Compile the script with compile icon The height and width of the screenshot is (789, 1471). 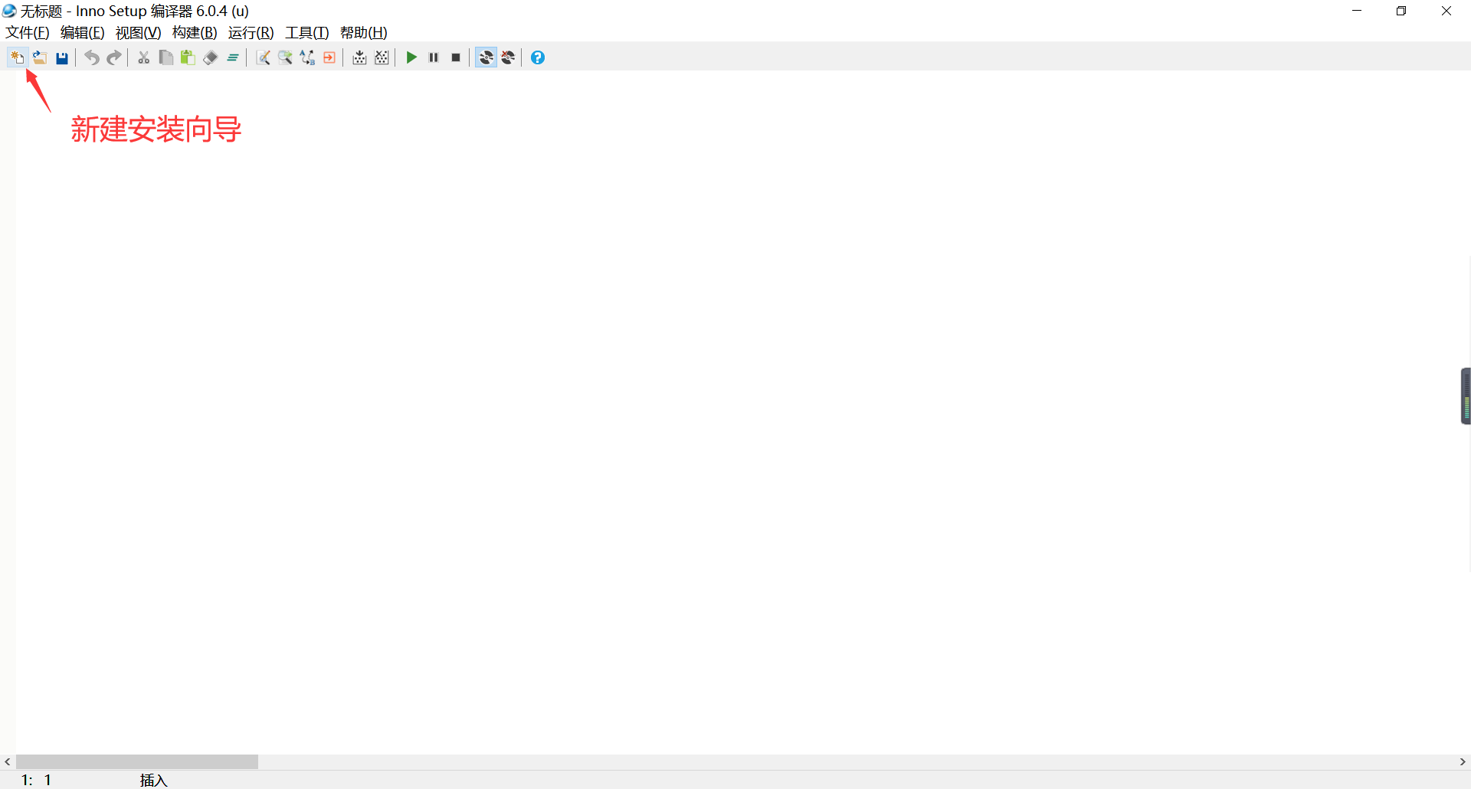[359, 57]
